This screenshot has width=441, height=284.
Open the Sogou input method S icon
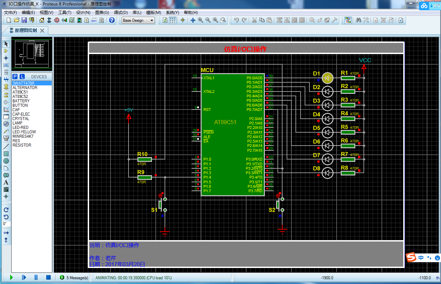(411, 257)
